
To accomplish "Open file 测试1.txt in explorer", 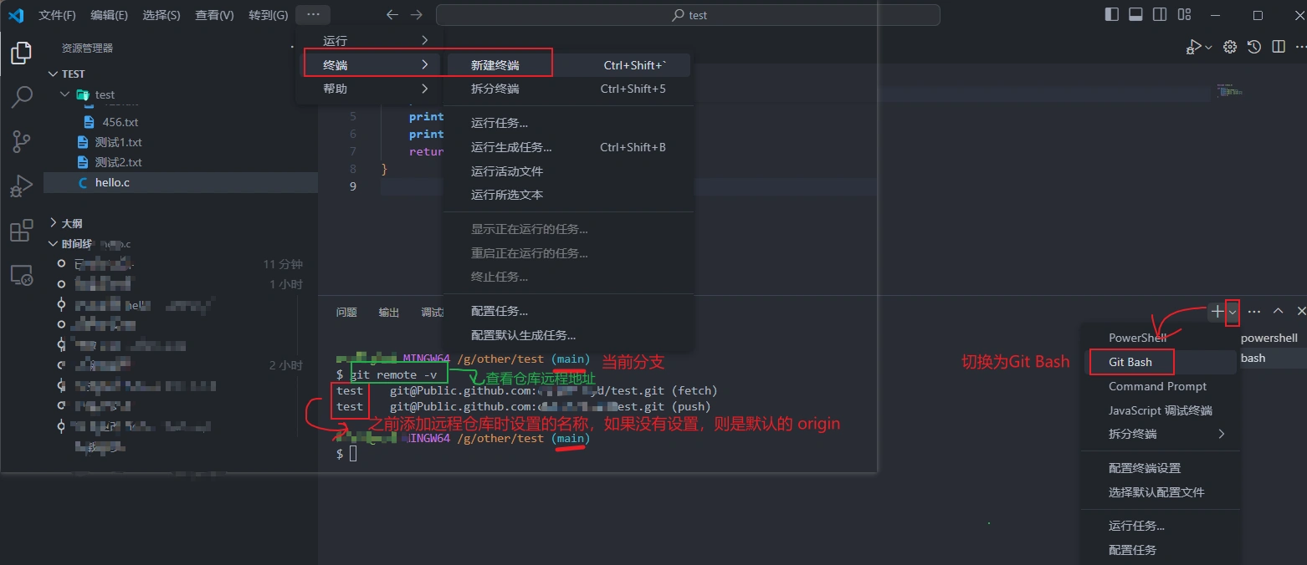I will [181, 142].
